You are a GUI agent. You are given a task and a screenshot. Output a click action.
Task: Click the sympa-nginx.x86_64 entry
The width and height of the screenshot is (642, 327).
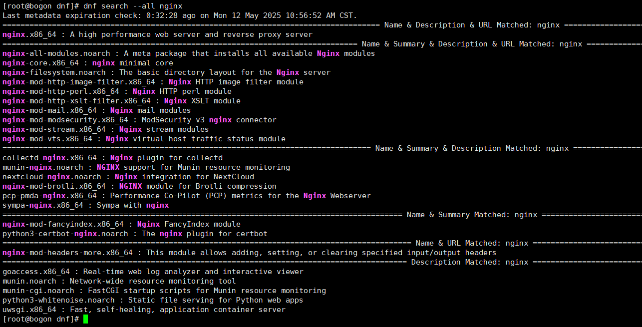point(86,205)
